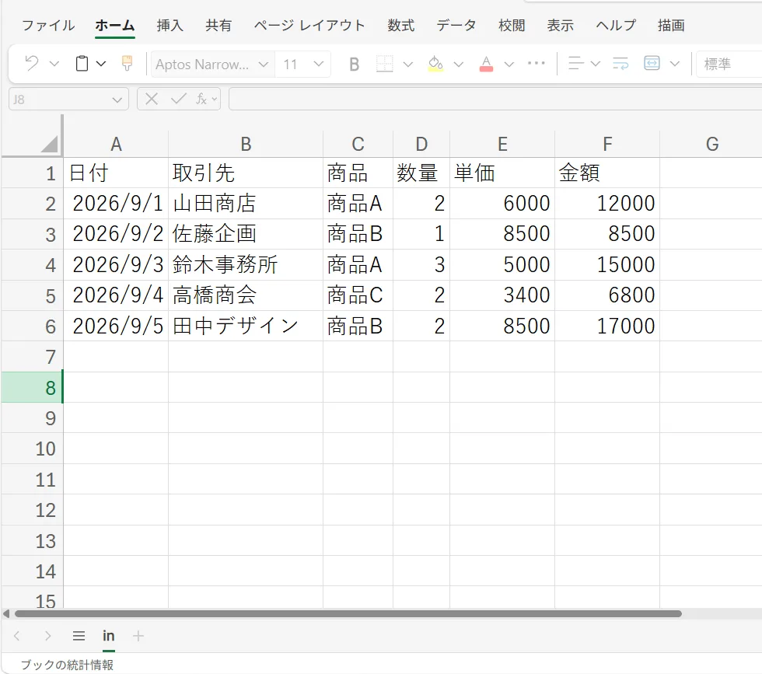The height and width of the screenshot is (674, 762).
Task: Select column F header
Action: (607, 144)
